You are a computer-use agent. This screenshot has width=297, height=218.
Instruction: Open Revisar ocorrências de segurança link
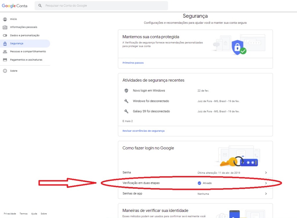(x=143, y=131)
